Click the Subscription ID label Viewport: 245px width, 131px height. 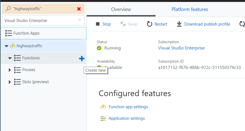(171, 61)
